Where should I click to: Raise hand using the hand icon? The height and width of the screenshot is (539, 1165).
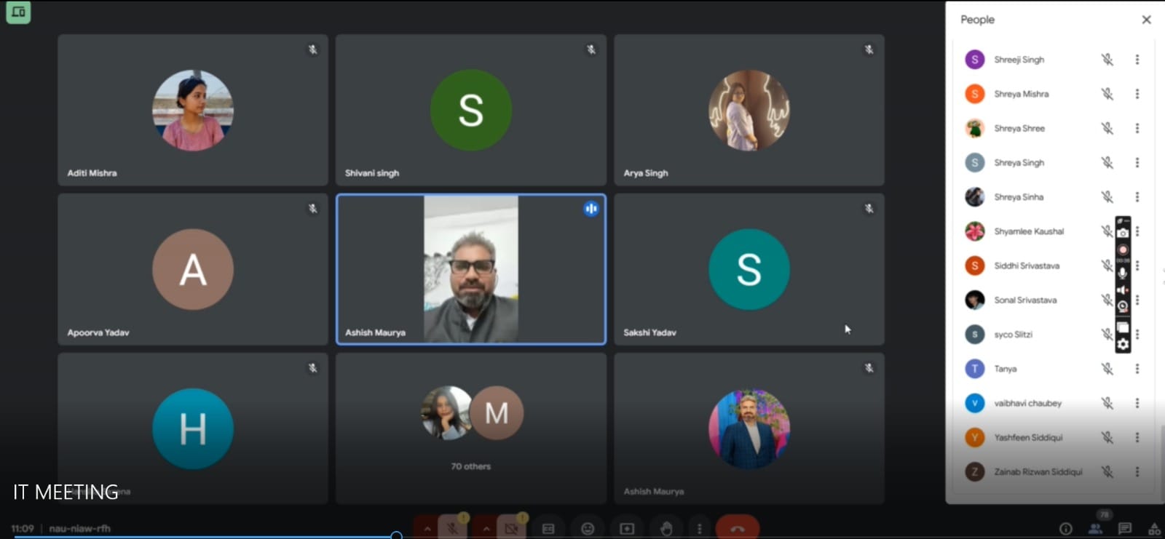tap(666, 529)
